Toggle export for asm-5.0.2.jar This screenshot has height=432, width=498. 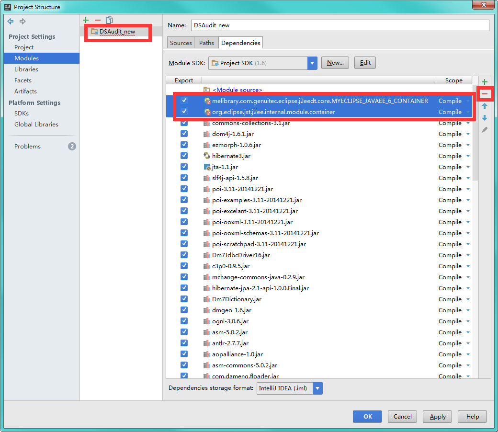184,332
